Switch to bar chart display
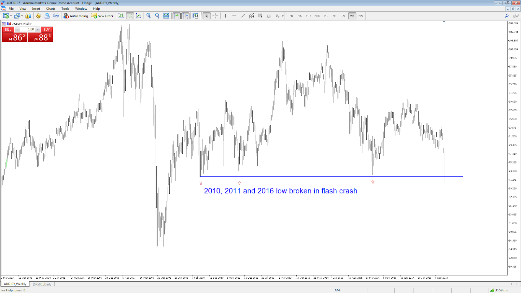Image resolution: width=521 pixels, height=293 pixels. tap(121, 16)
